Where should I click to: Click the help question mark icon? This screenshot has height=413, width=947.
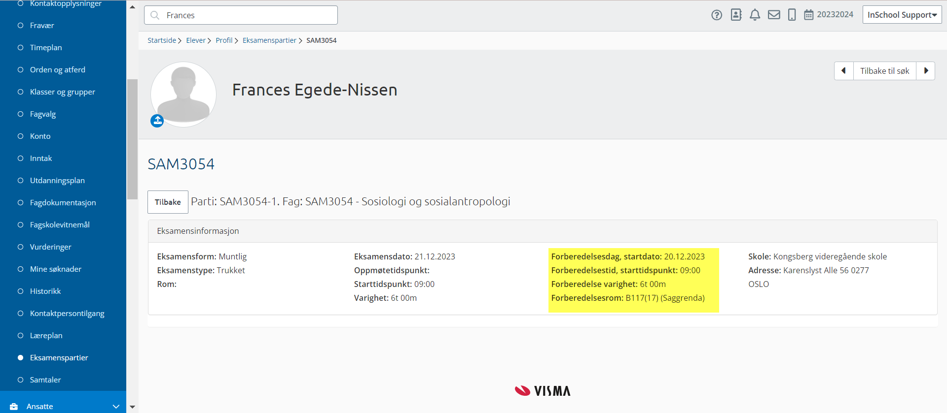tap(716, 15)
